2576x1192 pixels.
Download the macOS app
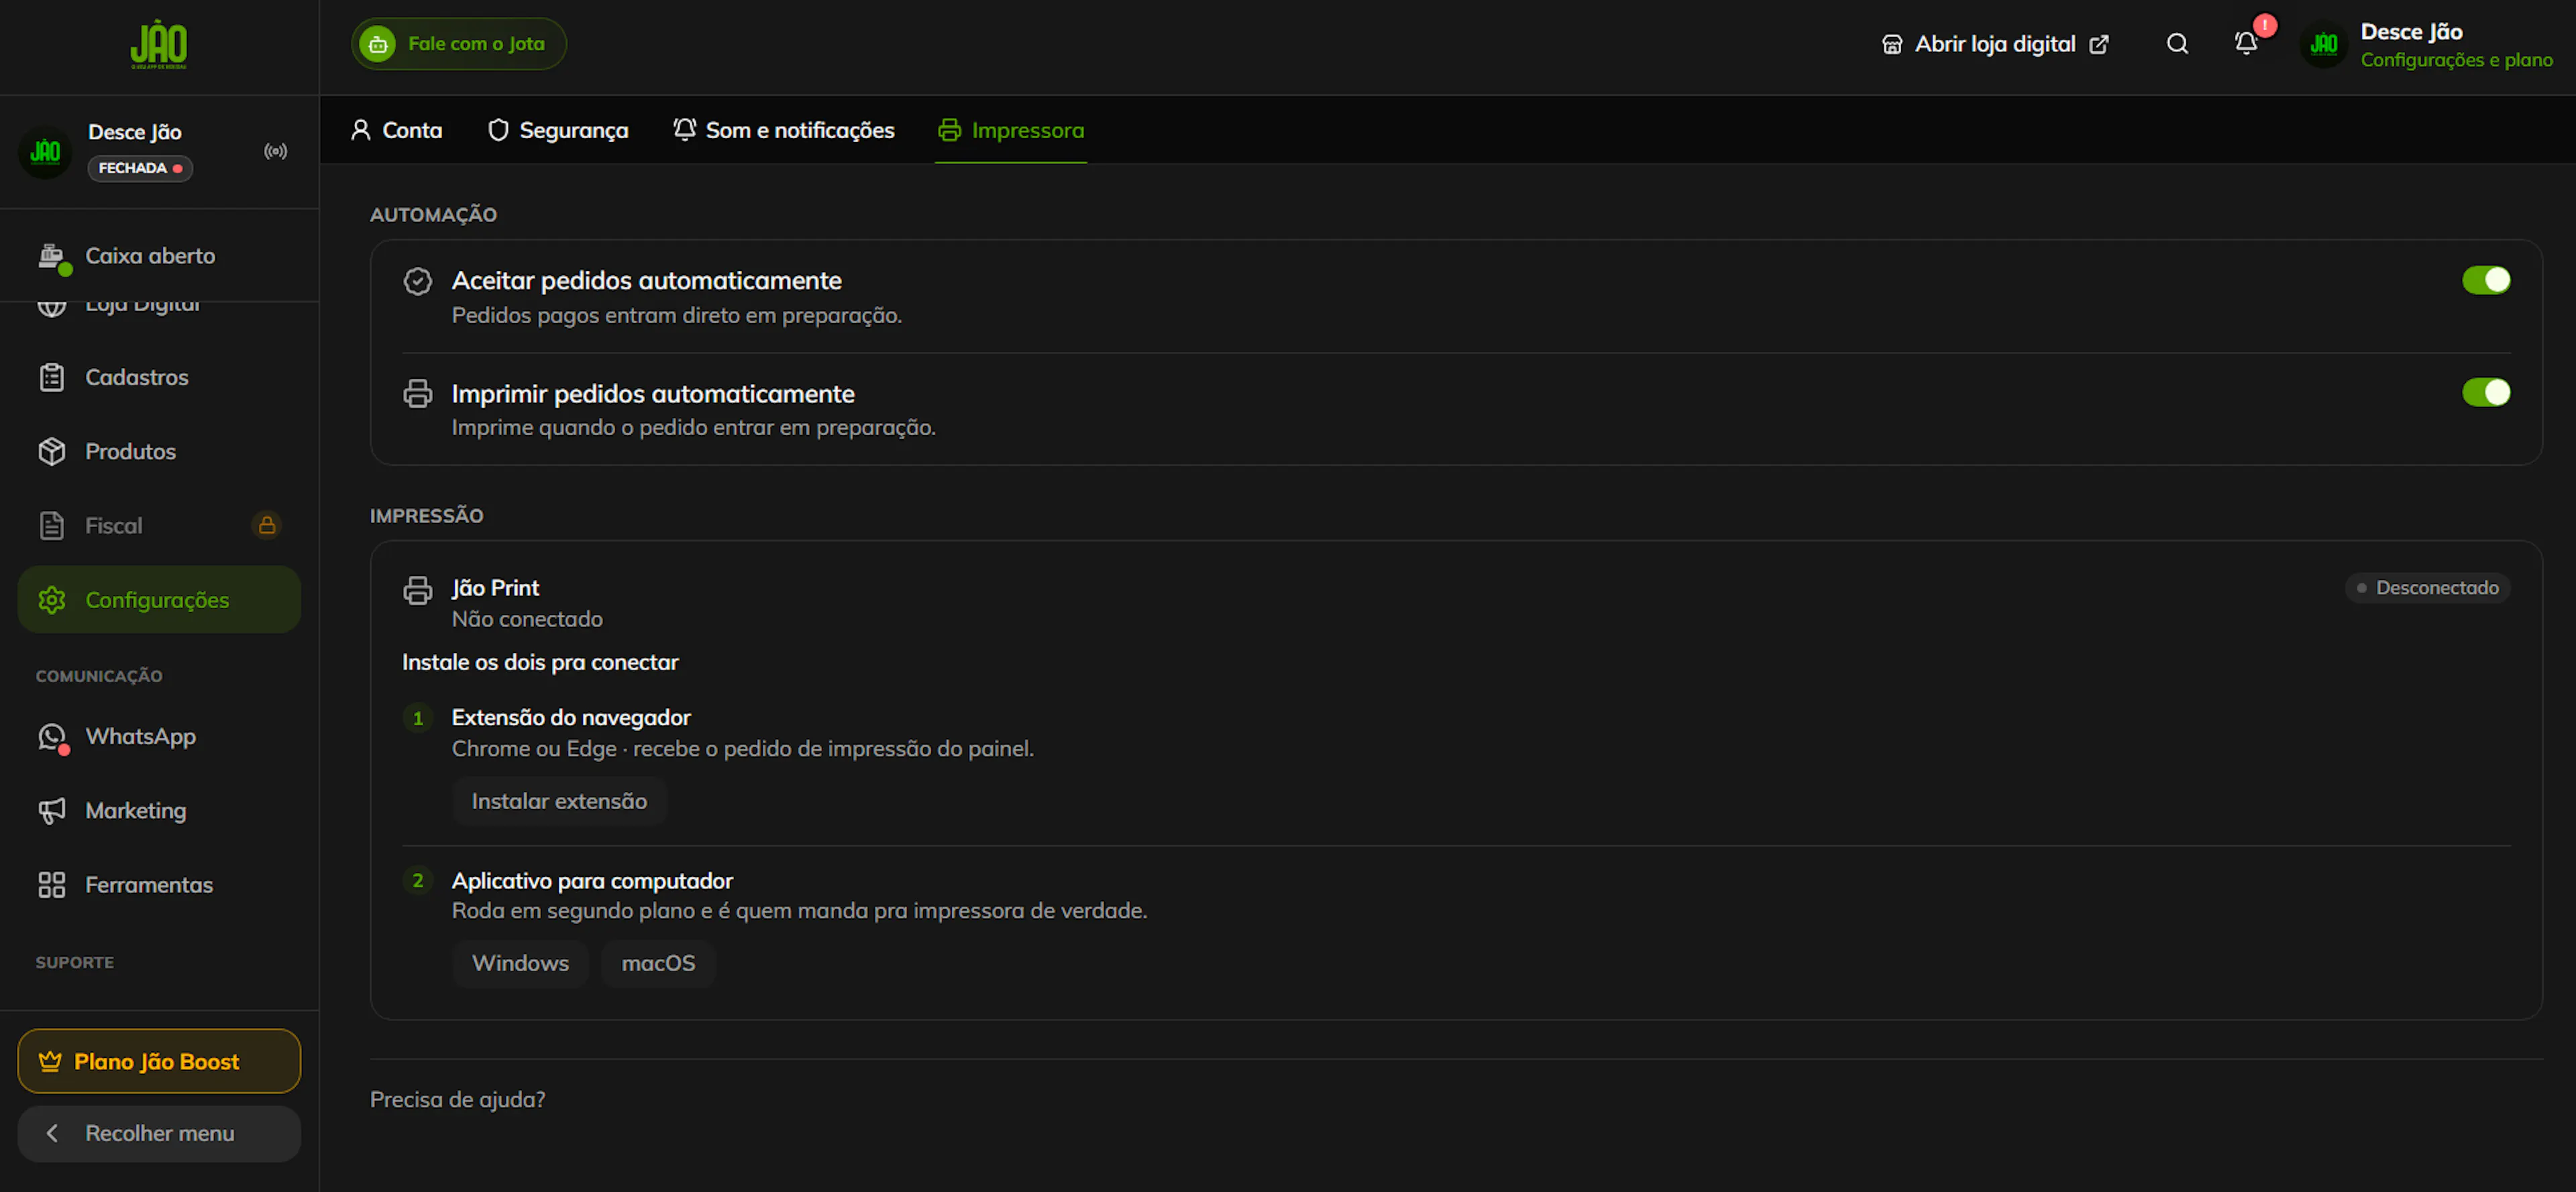pos(658,963)
